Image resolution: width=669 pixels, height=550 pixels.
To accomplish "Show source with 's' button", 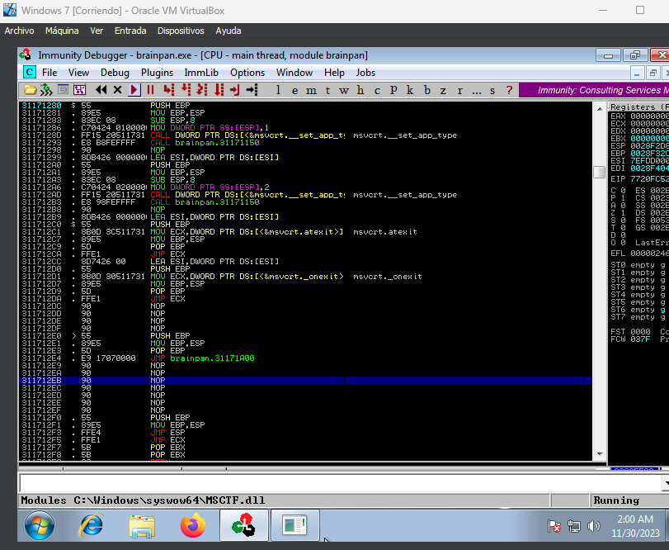I will pyautogui.click(x=492, y=90).
